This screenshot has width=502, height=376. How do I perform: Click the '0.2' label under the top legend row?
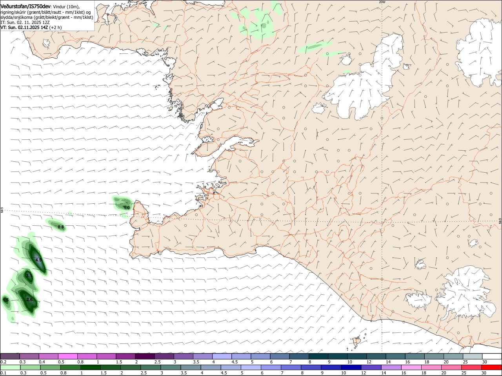3,362
